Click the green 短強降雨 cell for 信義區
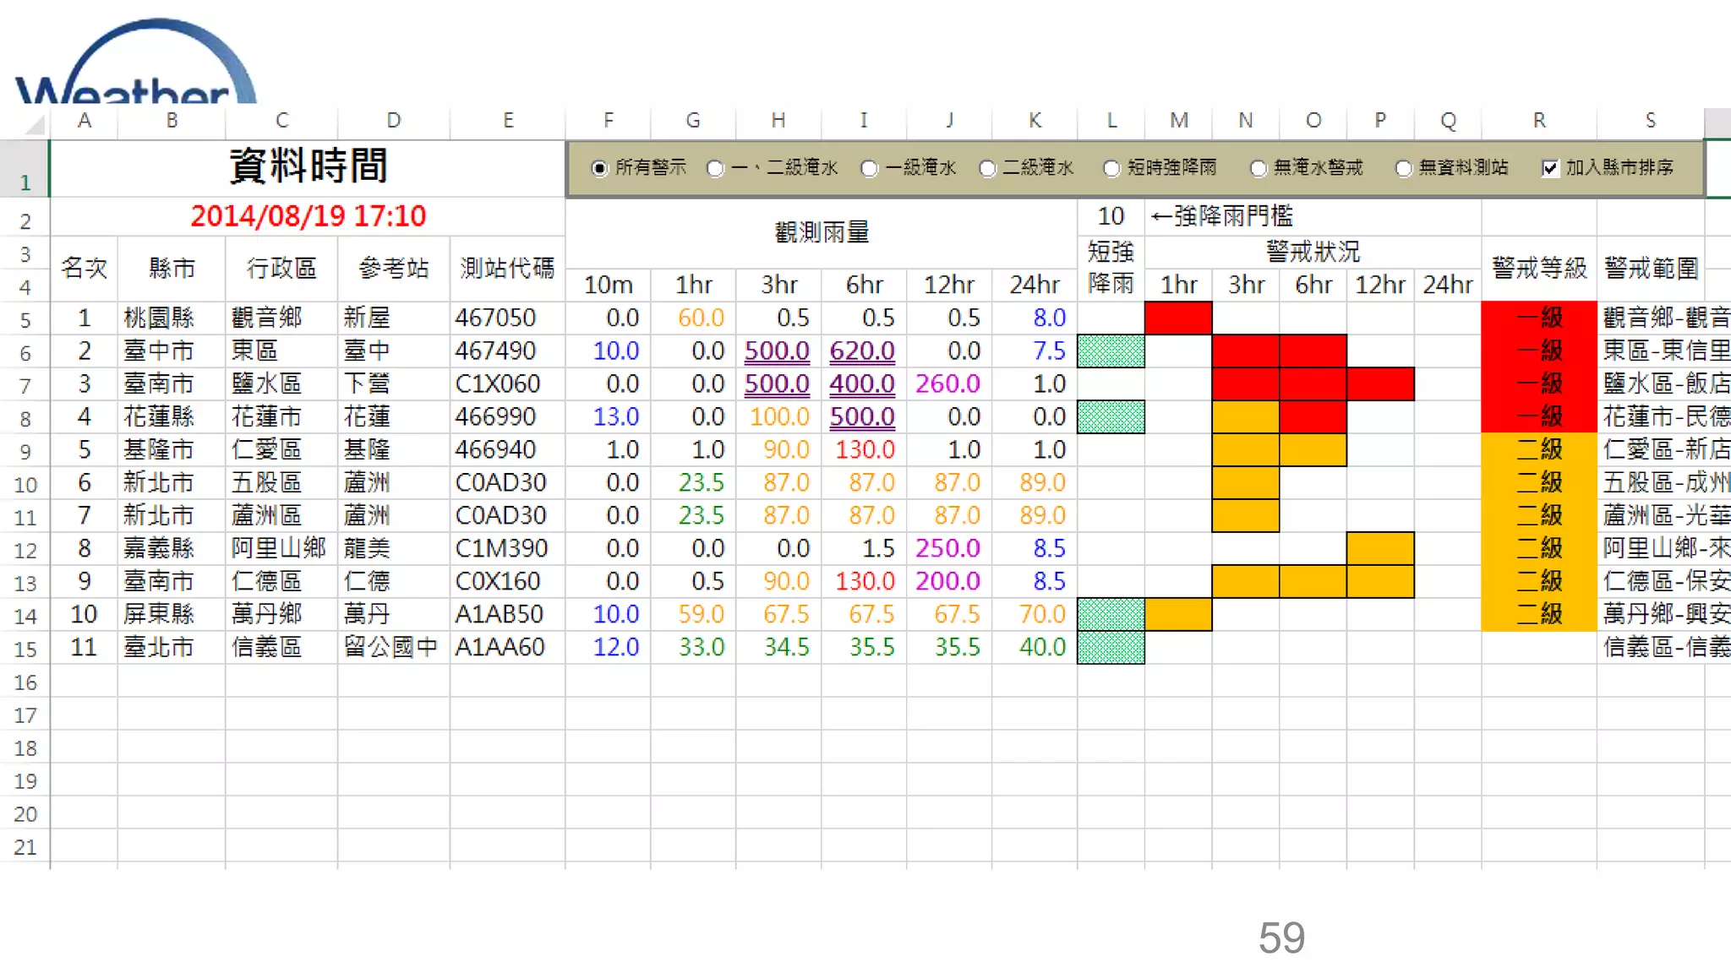 click(x=1111, y=648)
